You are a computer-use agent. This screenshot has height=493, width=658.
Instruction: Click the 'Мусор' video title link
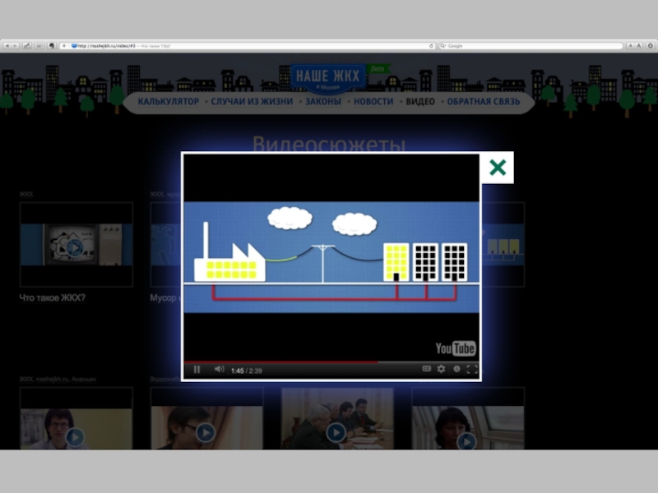tap(164, 297)
